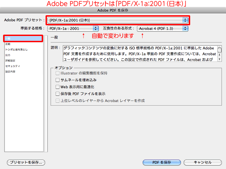Open the Adobe PDF プリセット dropdown
Image resolution: width=226 pixels, height=169 pixels.
click(118, 20)
